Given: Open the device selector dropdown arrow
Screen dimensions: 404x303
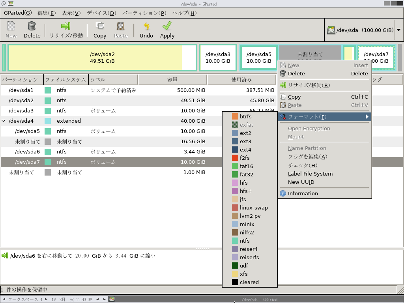Looking at the screenshot, I should [398, 30].
